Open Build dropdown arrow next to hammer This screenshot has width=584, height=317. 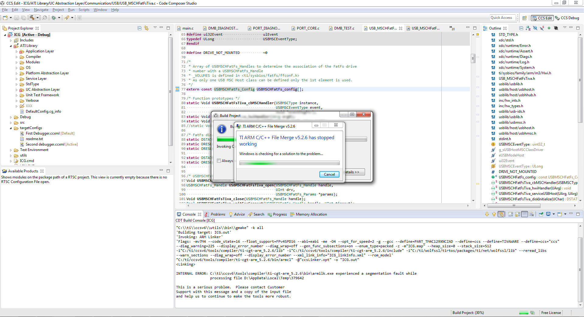[38, 18]
